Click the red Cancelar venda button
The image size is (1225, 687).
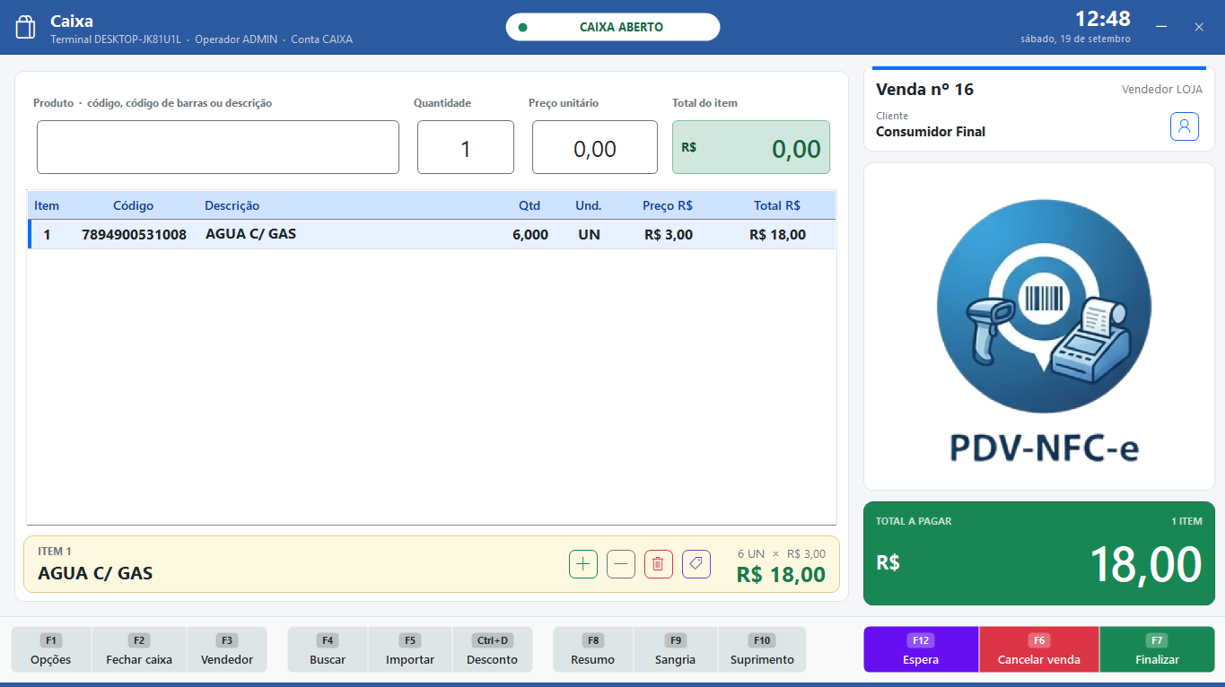(1039, 649)
